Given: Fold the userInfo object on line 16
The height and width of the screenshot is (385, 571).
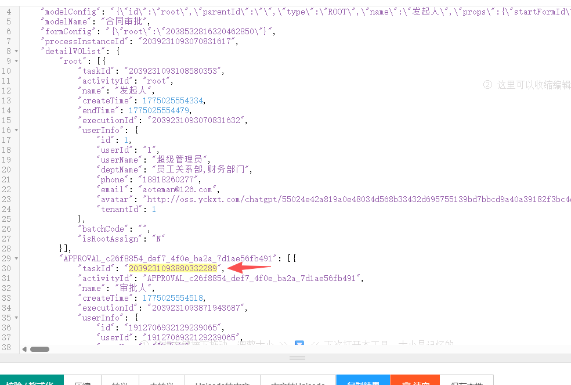Looking at the screenshot, I should (16, 130).
